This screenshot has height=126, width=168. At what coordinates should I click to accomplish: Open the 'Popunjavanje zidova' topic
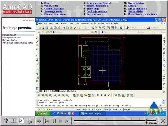tap(11, 37)
